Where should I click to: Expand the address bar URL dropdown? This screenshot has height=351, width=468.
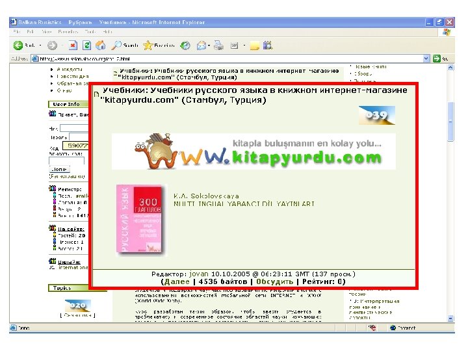[426, 58]
